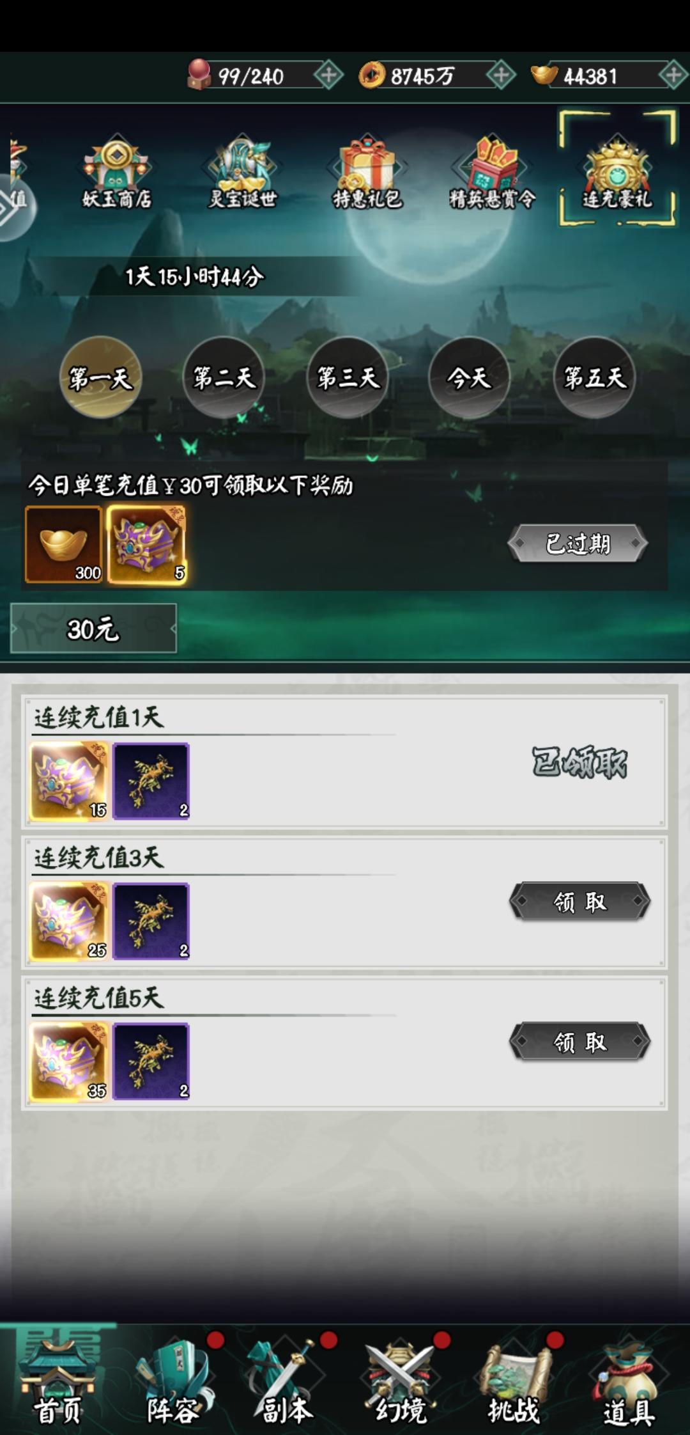Open the 妖玉商店 shop icon
This screenshot has width=690, height=1435.
(116, 171)
